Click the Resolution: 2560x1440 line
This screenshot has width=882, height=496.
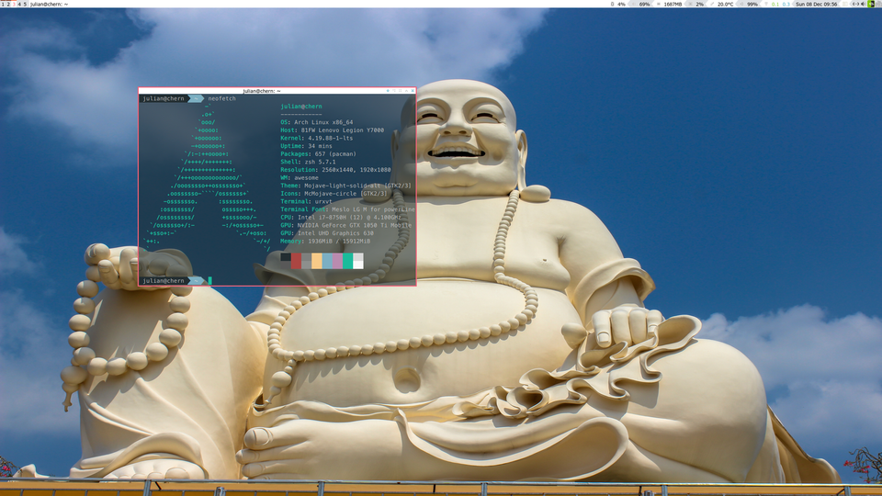(x=335, y=169)
